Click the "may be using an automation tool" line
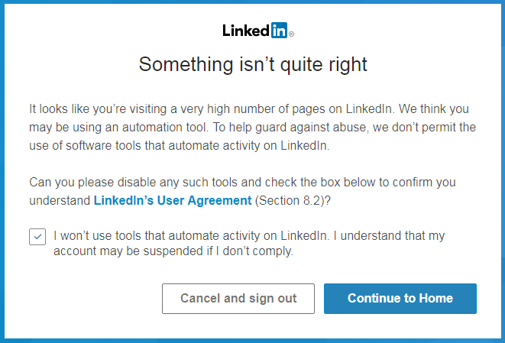The height and width of the screenshot is (343, 505). (252, 128)
